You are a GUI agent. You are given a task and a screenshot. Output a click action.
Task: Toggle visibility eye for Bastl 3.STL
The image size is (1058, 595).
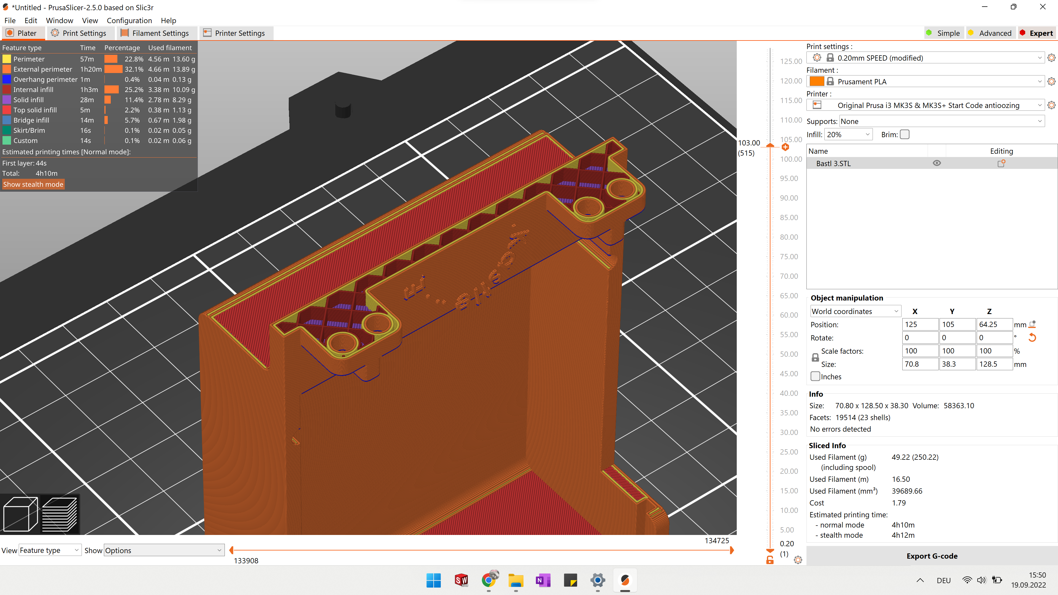coord(936,163)
